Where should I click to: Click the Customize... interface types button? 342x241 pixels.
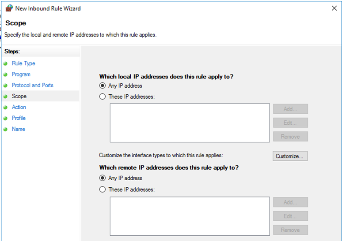click(x=290, y=156)
